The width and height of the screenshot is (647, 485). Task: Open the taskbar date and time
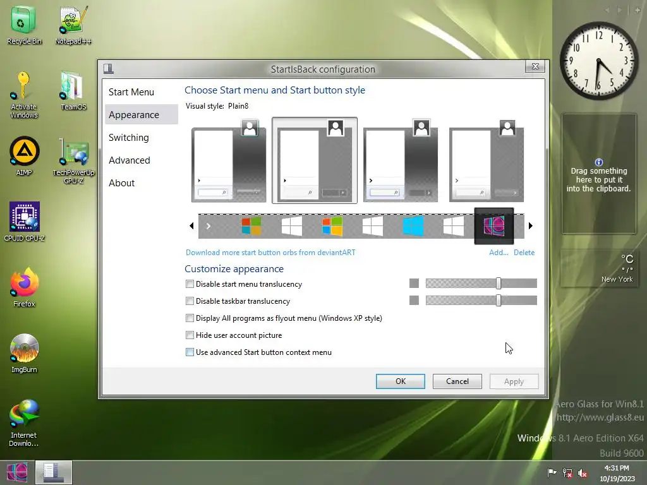[617, 473]
